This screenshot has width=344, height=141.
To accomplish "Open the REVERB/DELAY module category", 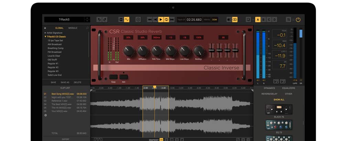I will 269,94.
